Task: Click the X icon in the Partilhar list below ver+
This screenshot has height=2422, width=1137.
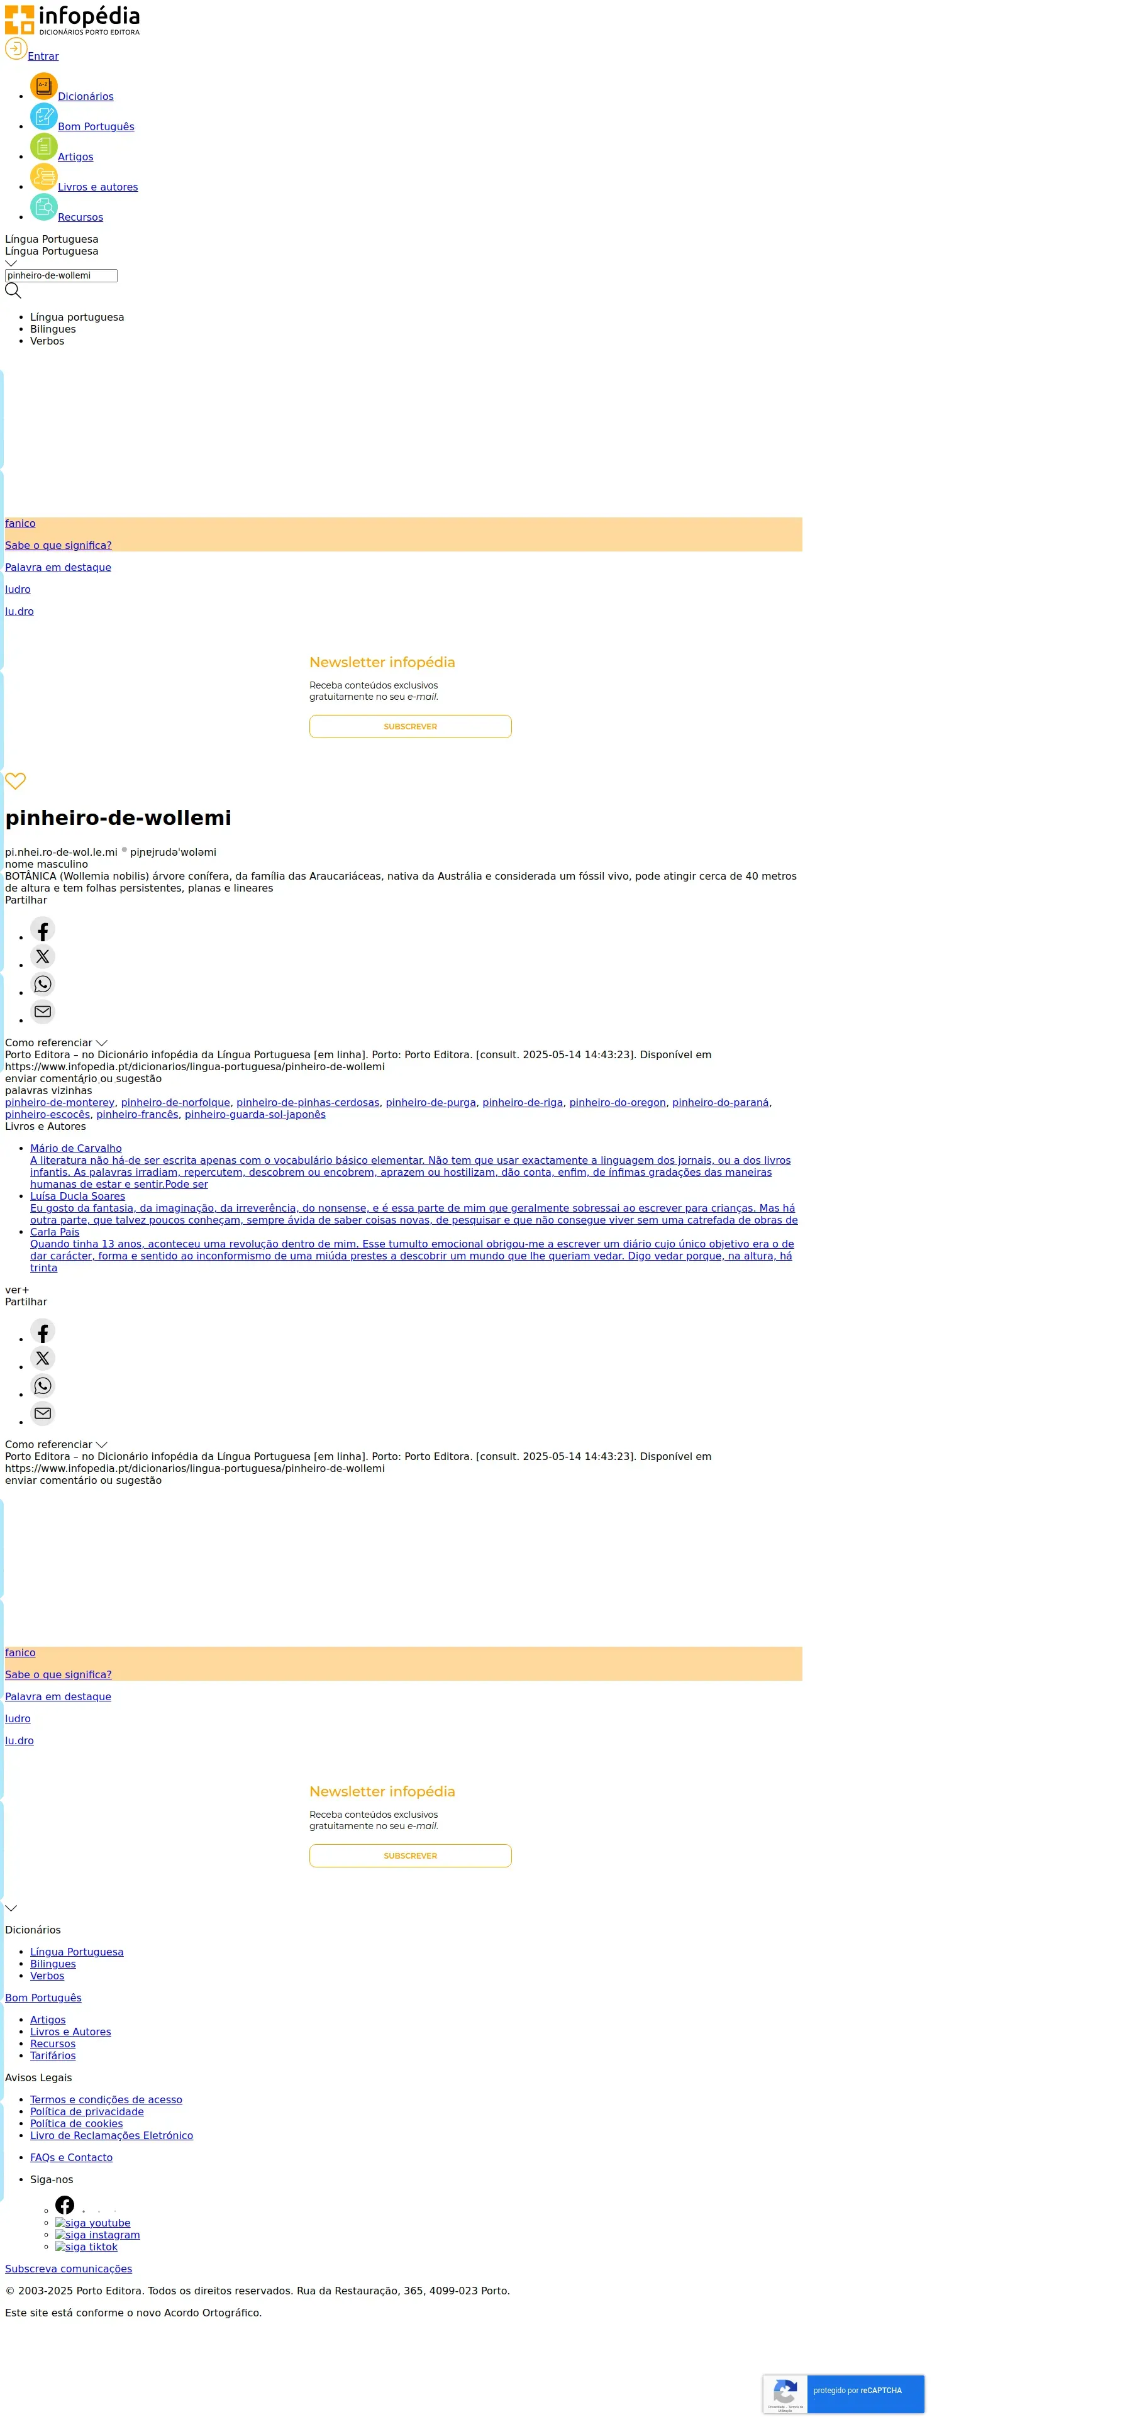Action: pos(42,1359)
